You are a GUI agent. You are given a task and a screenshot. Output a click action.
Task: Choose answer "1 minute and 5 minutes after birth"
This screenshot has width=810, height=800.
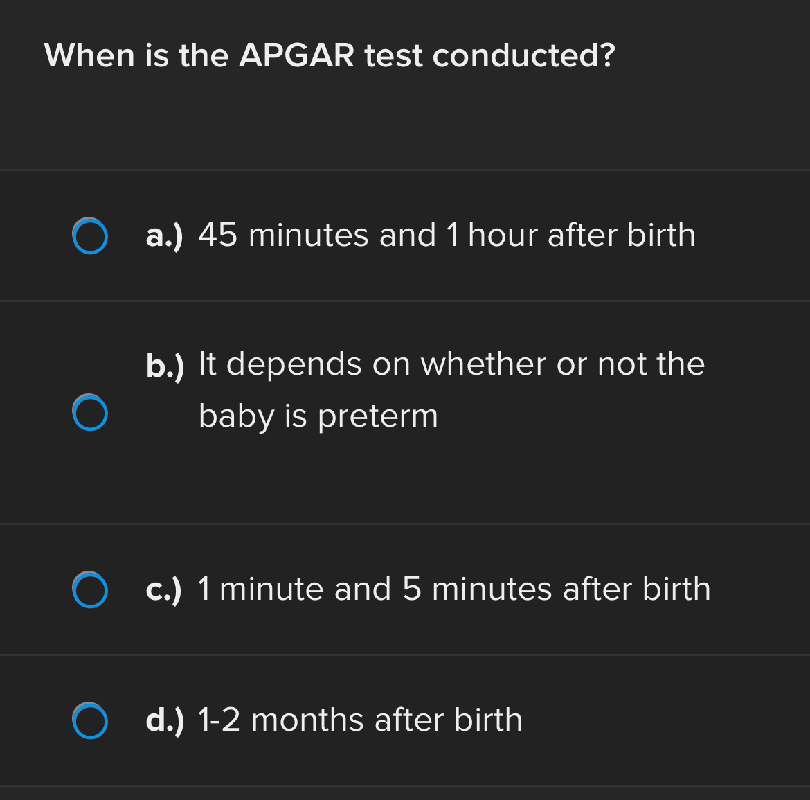tap(453, 589)
